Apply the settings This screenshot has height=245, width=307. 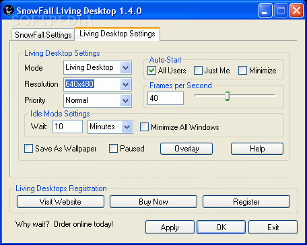[170, 228]
